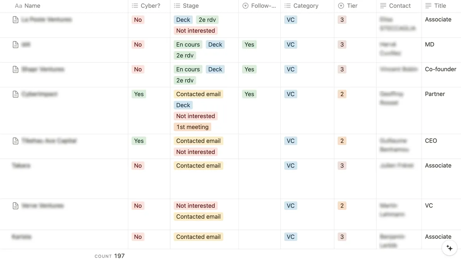Click the Contacted email cell on the last row
The image size is (461, 261).
(x=198, y=236)
